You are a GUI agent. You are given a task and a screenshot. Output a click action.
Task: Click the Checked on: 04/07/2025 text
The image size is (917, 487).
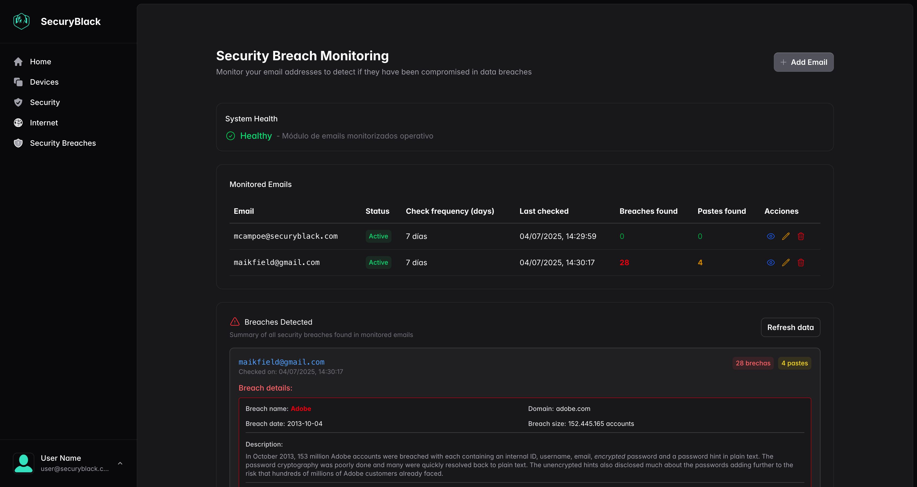(290, 372)
